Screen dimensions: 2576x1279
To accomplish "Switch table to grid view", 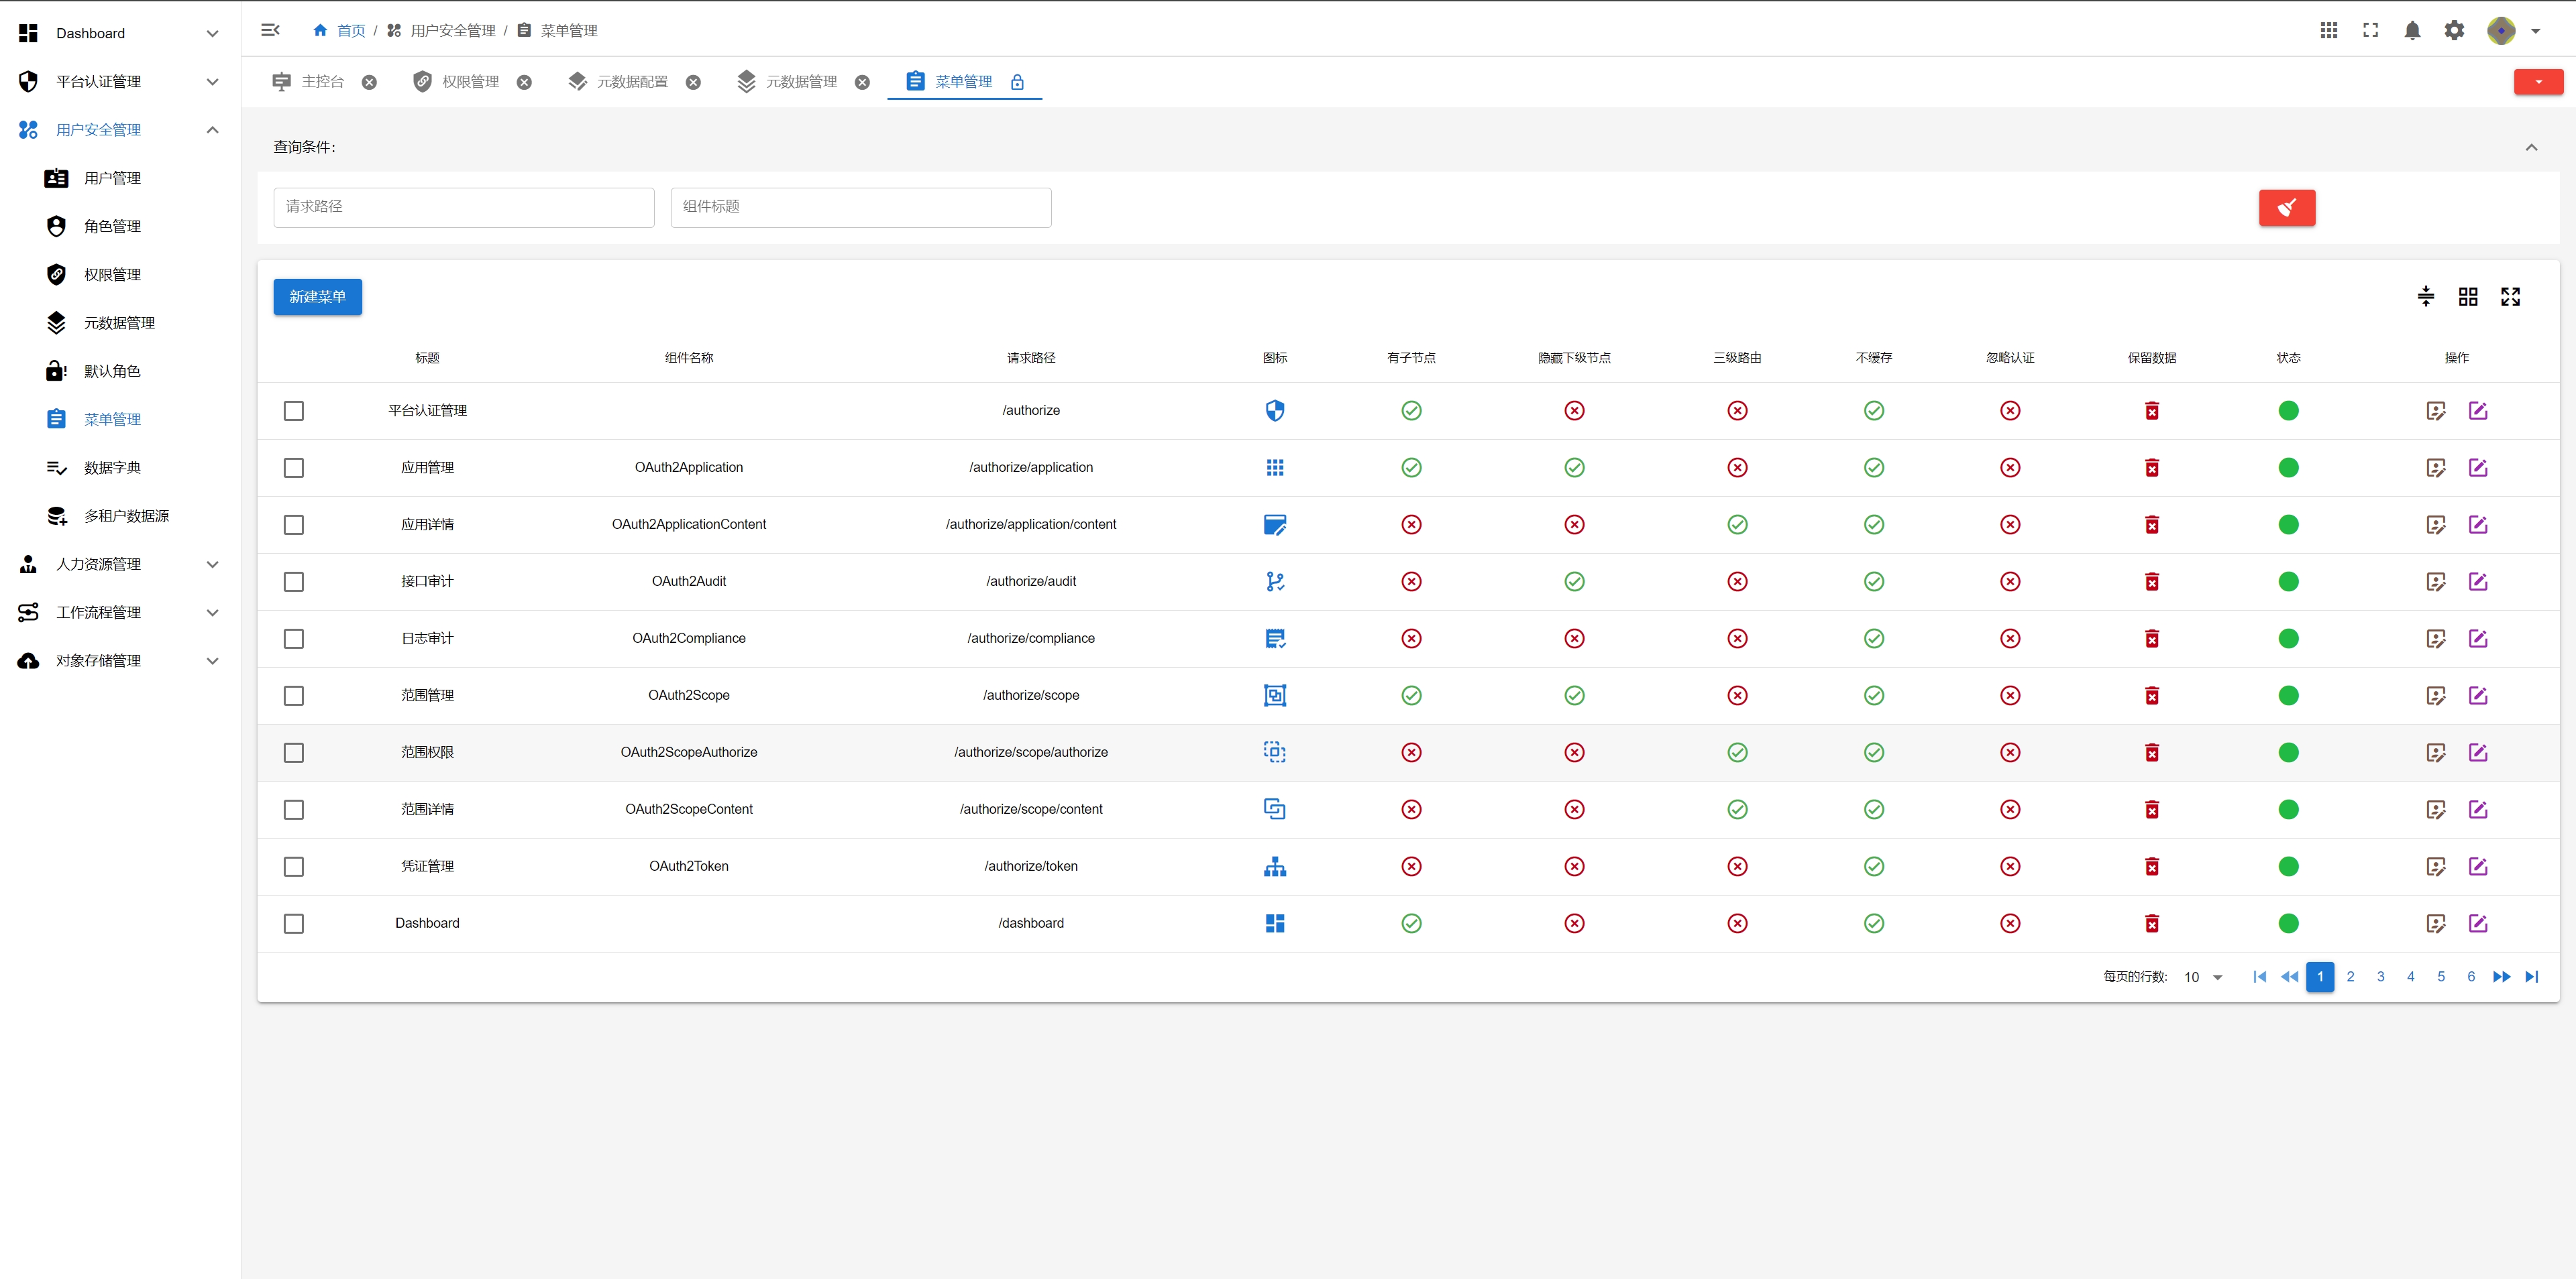I will (2467, 297).
